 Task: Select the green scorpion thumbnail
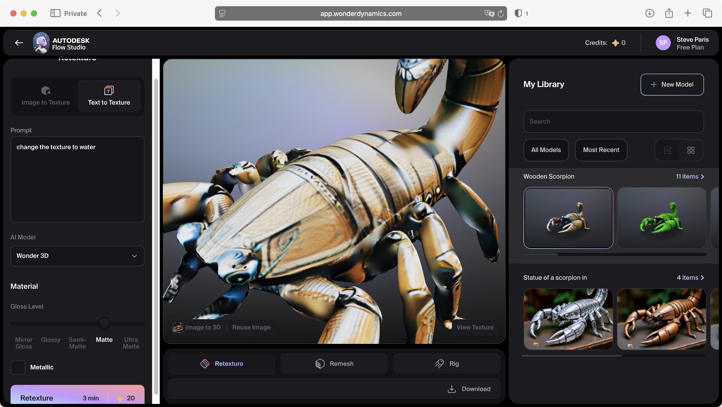(x=661, y=218)
